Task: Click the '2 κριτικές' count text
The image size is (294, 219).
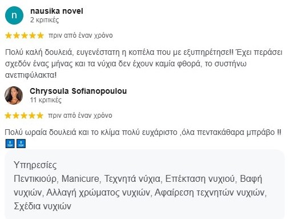Action: 45,20
